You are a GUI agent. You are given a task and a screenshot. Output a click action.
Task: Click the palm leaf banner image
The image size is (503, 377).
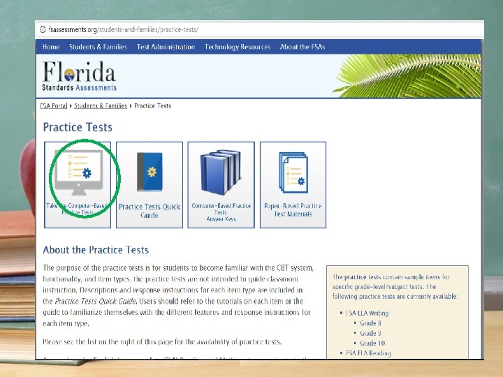[407, 76]
